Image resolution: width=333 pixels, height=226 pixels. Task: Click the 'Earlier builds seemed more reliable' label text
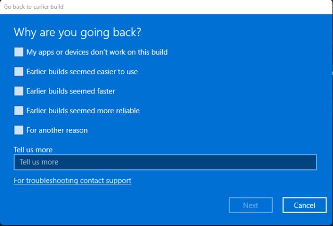83,111
